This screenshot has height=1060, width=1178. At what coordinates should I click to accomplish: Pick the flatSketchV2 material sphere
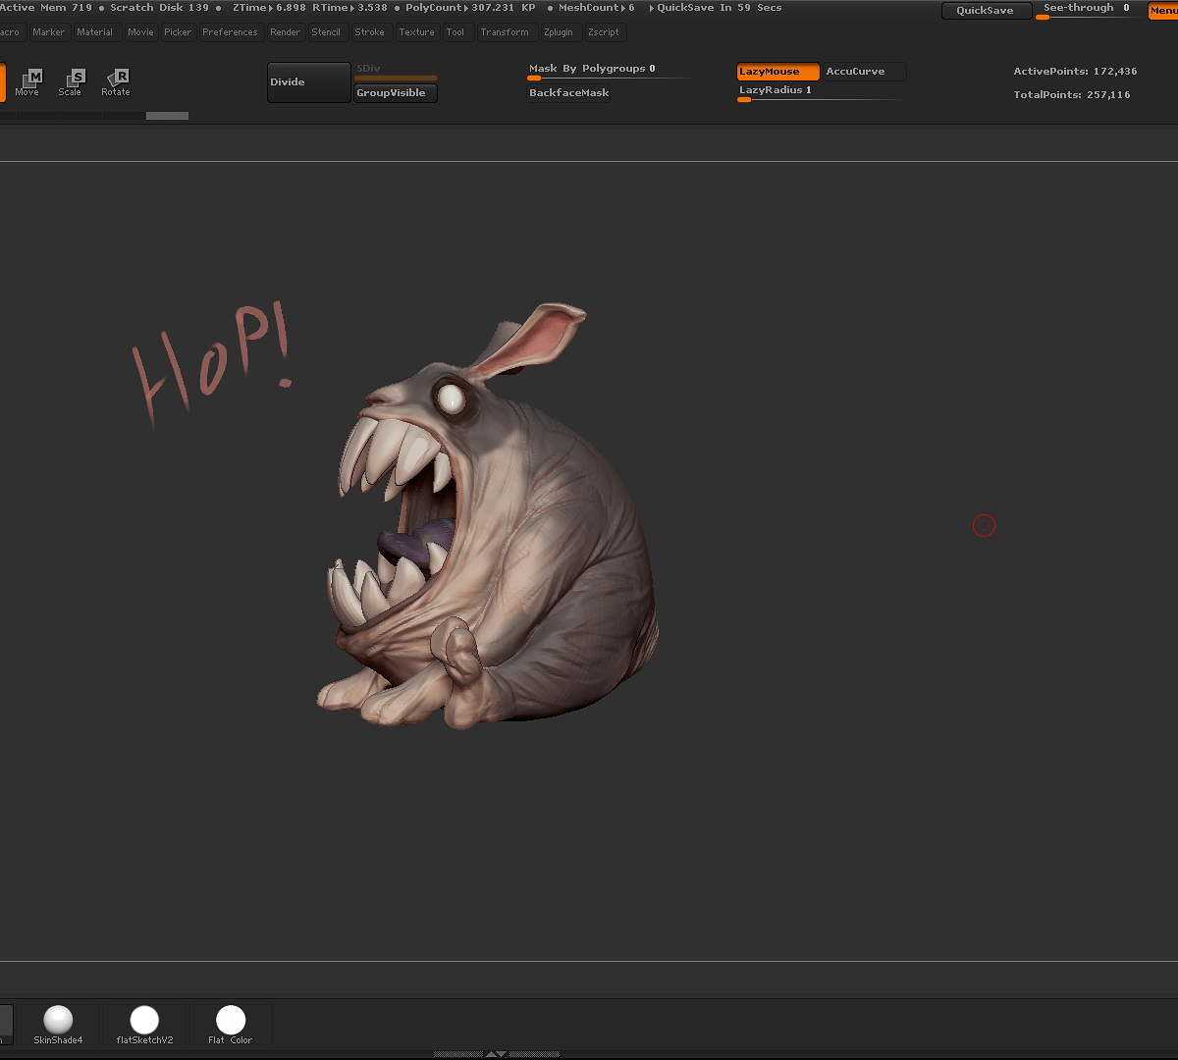click(144, 1025)
